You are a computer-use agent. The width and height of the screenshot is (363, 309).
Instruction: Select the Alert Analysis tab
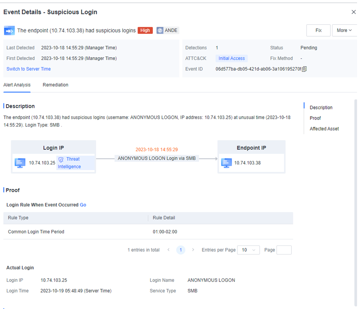pyautogui.click(x=17, y=85)
